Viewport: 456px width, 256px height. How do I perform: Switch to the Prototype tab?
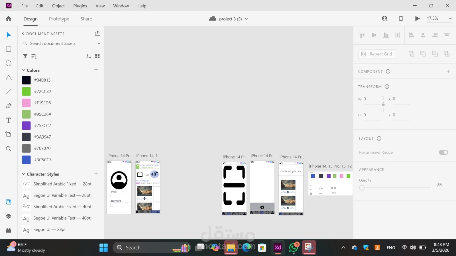pos(59,19)
